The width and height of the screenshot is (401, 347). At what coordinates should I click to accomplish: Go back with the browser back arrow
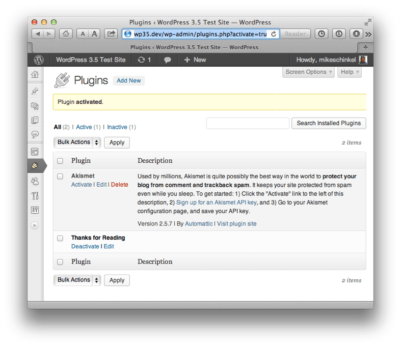pyautogui.click(x=38, y=34)
